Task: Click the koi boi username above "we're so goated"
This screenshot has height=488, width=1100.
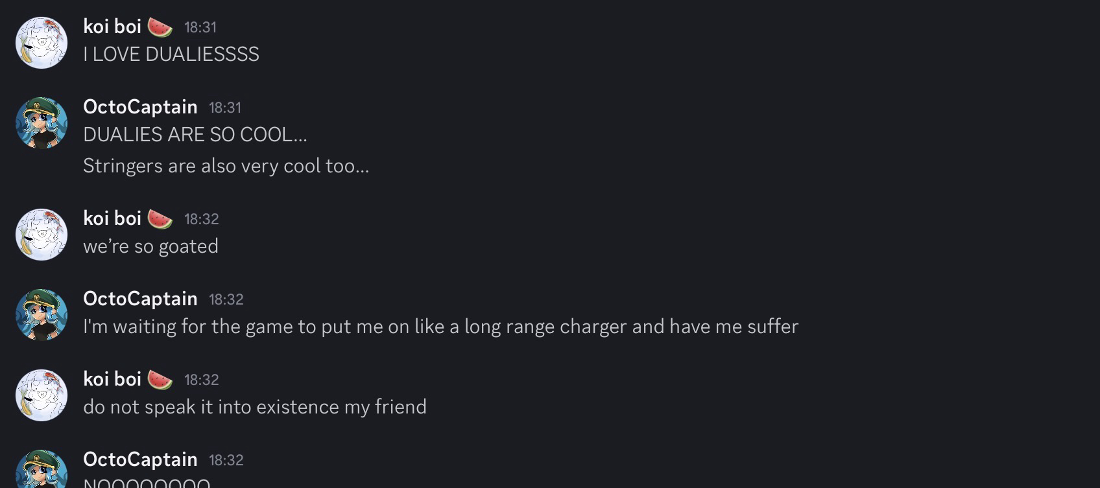Action: (112, 218)
